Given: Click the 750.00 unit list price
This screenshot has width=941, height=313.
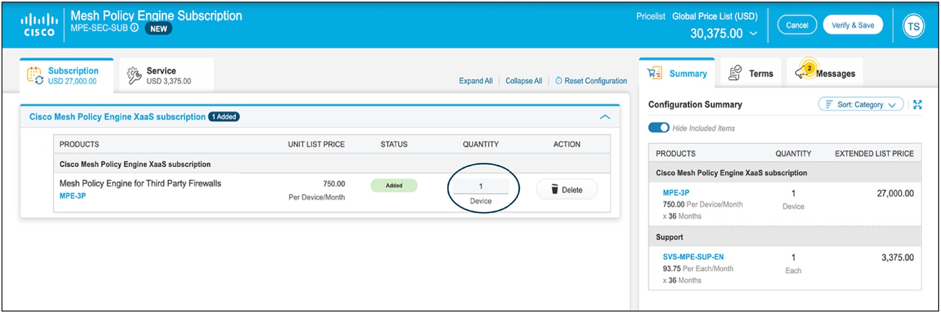Looking at the screenshot, I should click(334, 184).
